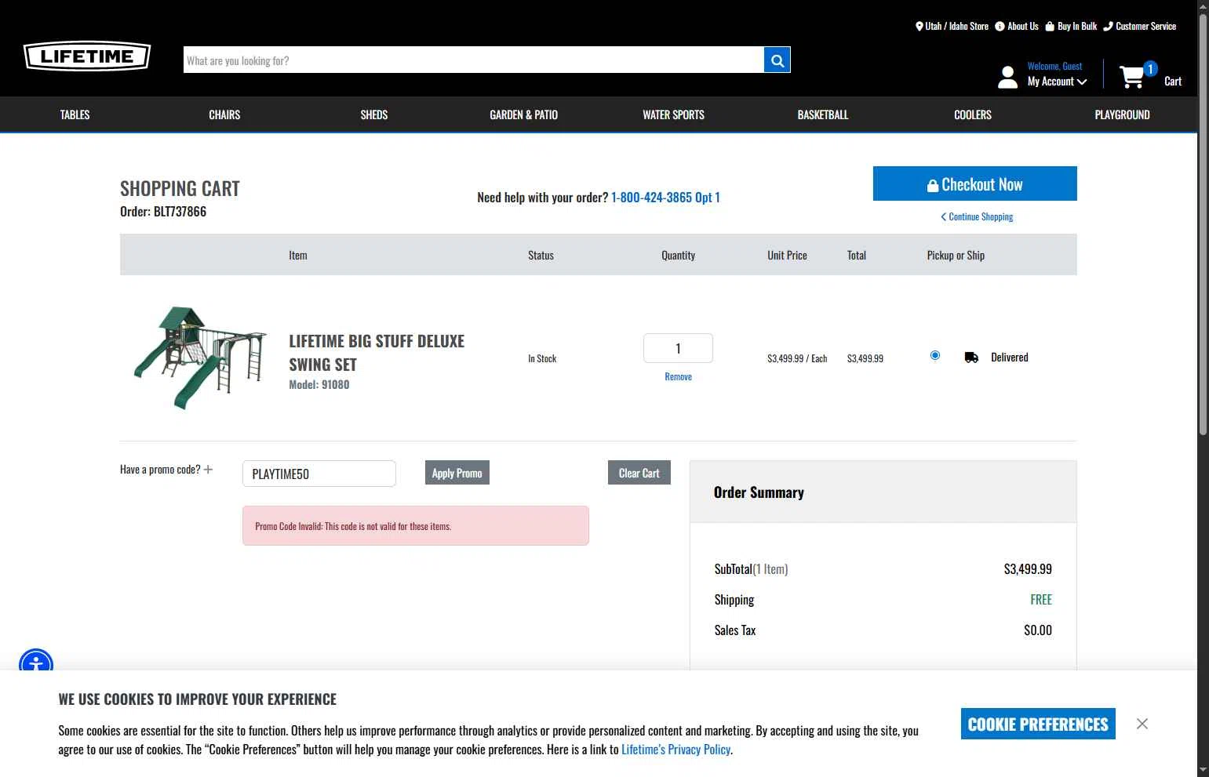Click the Utah / Idaho Store link

coord(952,26)
